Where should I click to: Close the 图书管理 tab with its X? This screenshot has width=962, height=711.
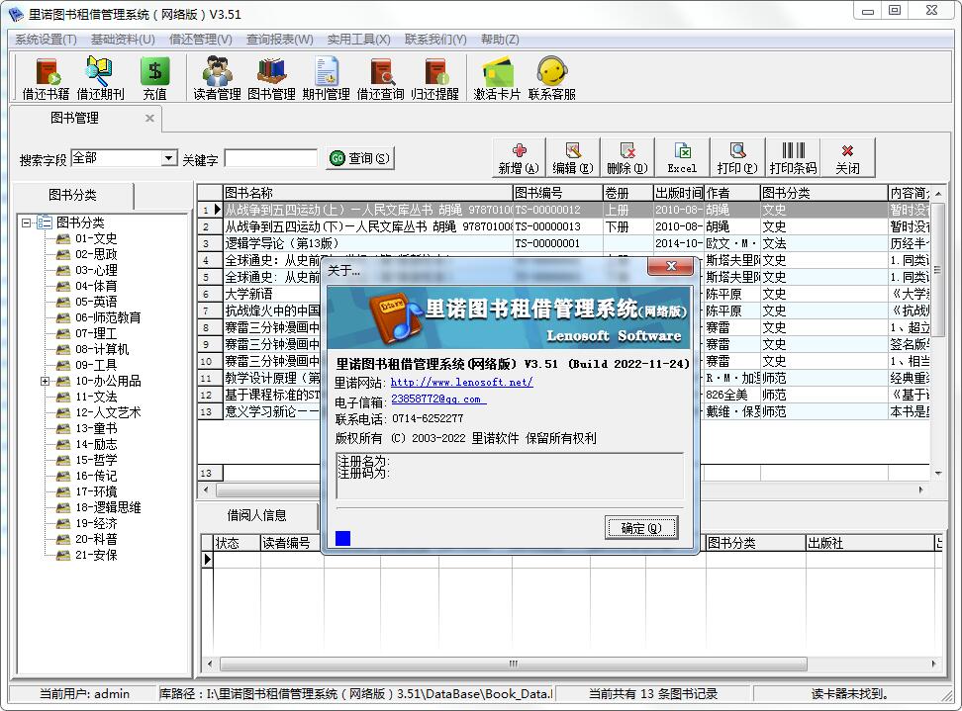(149, 118)
